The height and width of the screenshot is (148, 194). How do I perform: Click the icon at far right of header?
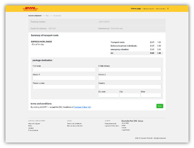(x=168, y=9)
